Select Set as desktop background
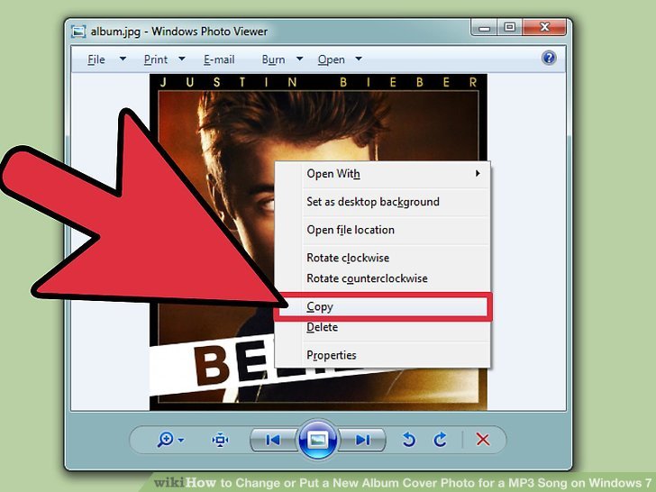Screen dimensions: 656x492 373,202
